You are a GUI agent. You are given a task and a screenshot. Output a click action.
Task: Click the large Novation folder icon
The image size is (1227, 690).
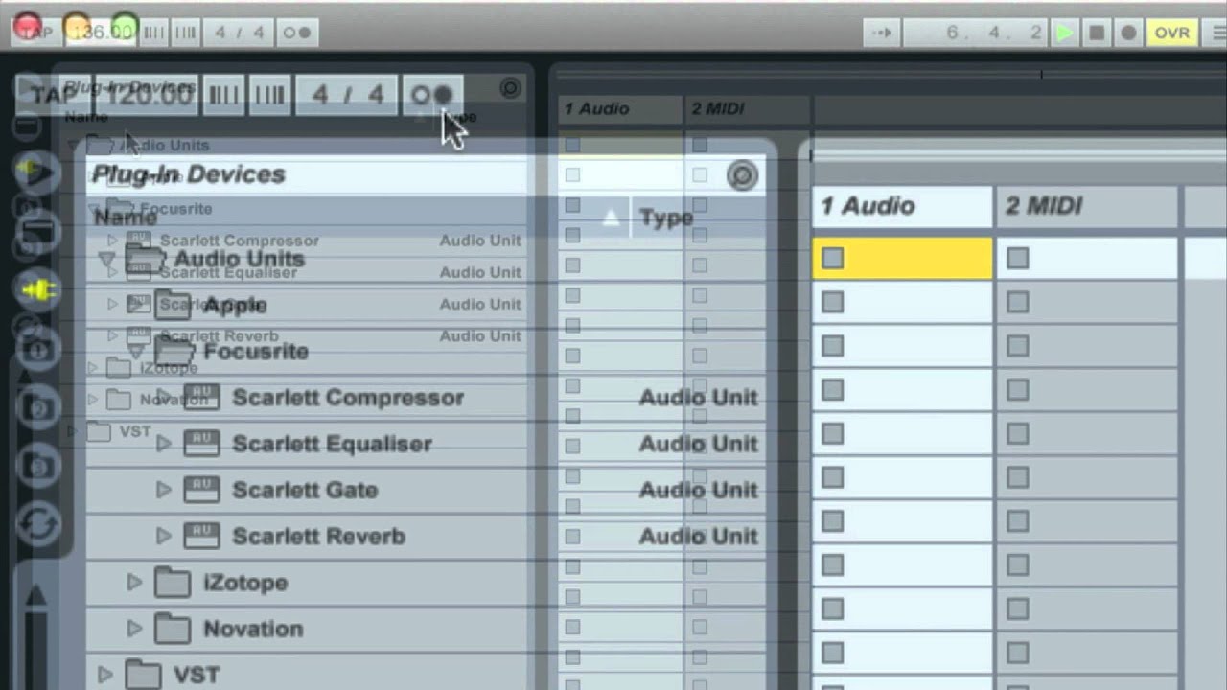[173, 628]
